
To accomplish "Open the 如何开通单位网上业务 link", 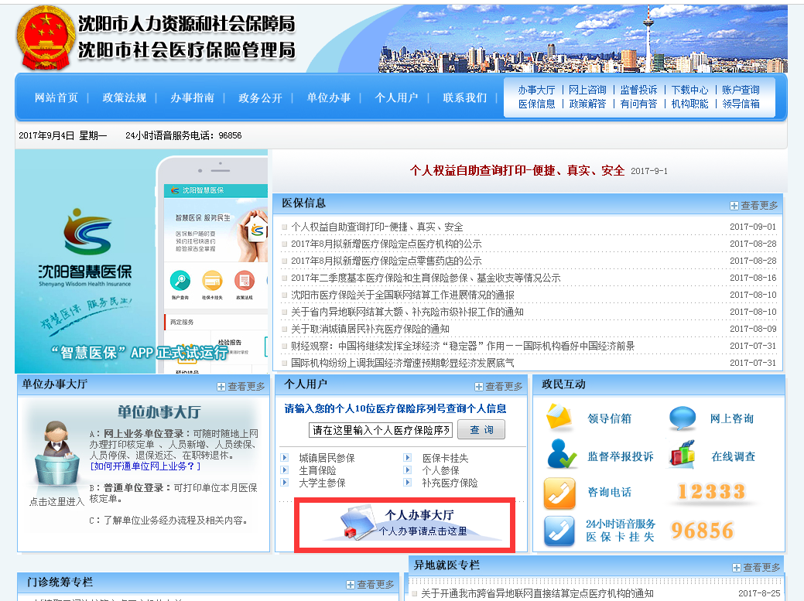I will tap(145, 466).
